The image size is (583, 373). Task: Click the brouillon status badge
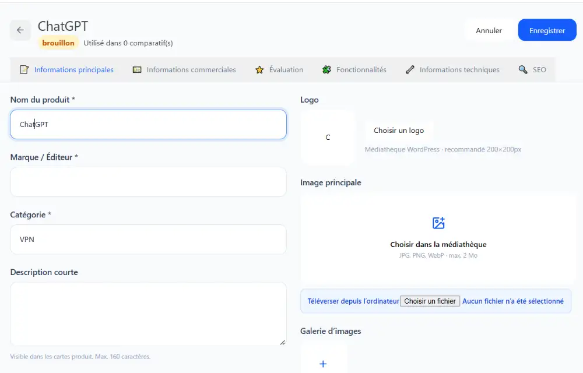[x=58, y=43]
